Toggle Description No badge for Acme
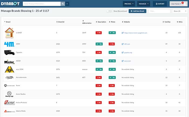189x117 pixels. click(x=99, y=86)
